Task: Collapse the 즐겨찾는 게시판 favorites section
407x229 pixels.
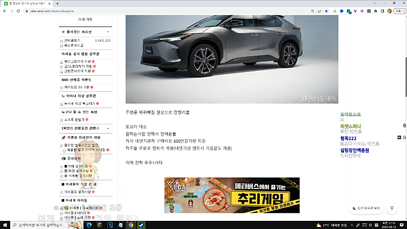Action: [108, 32]
